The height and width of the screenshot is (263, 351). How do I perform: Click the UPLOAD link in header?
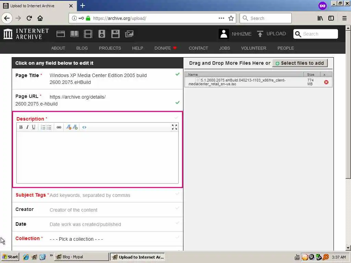(271, 34)
